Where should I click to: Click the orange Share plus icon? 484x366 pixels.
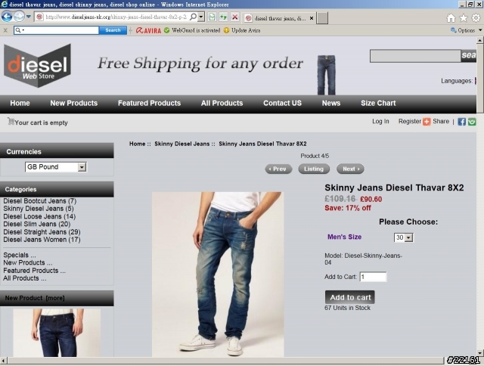(427, 122)
